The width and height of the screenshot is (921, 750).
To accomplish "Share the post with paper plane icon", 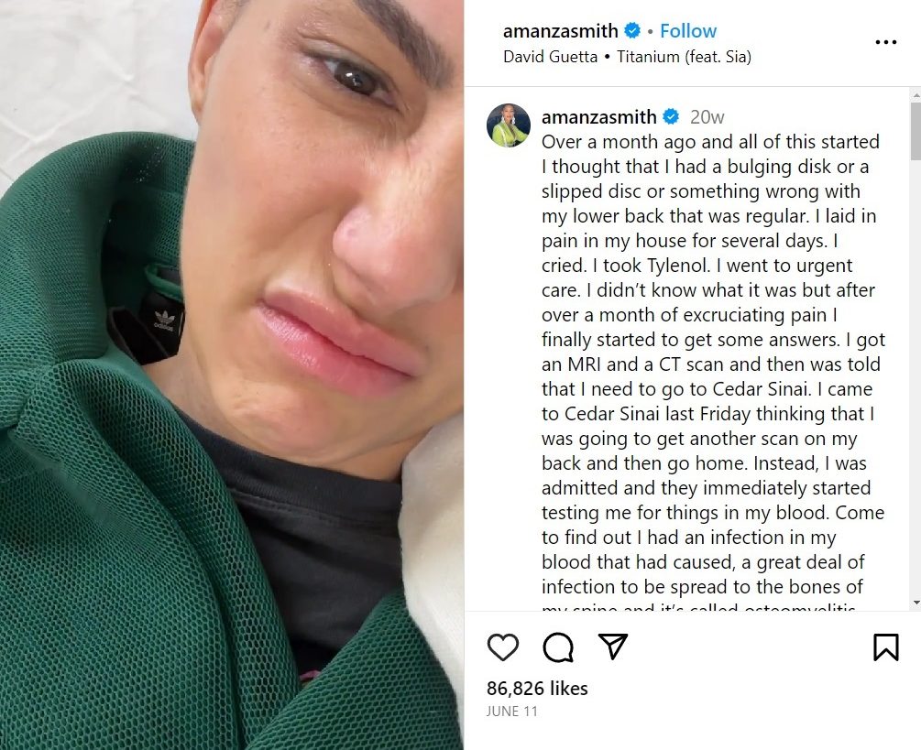I will tap(613, 647).
